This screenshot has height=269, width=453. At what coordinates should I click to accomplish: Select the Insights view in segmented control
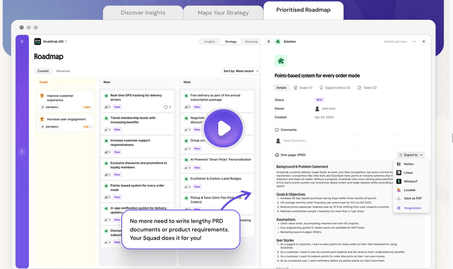[210, 42]
